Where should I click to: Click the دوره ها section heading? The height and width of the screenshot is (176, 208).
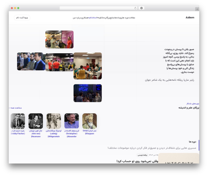click(x=193, y=142)
